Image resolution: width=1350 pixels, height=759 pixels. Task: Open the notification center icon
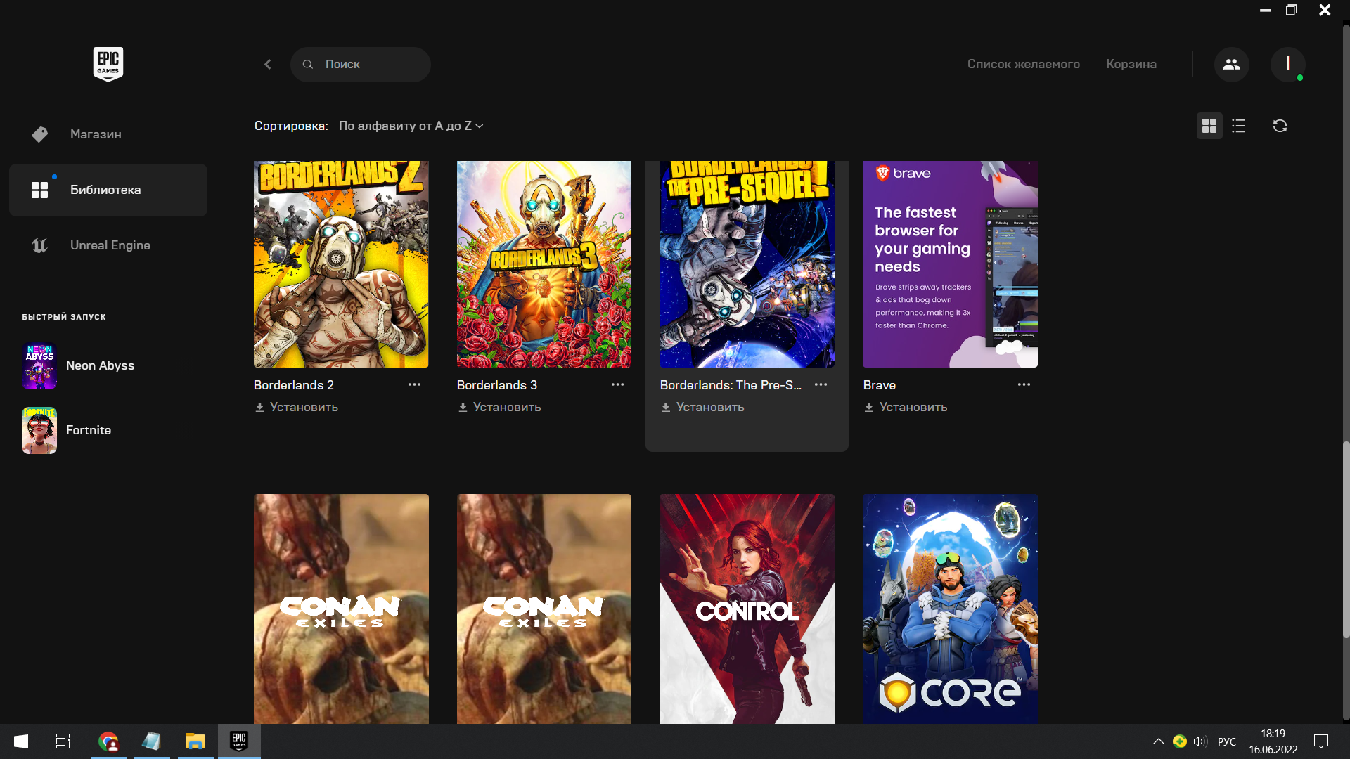click(x=1321, y=741)
